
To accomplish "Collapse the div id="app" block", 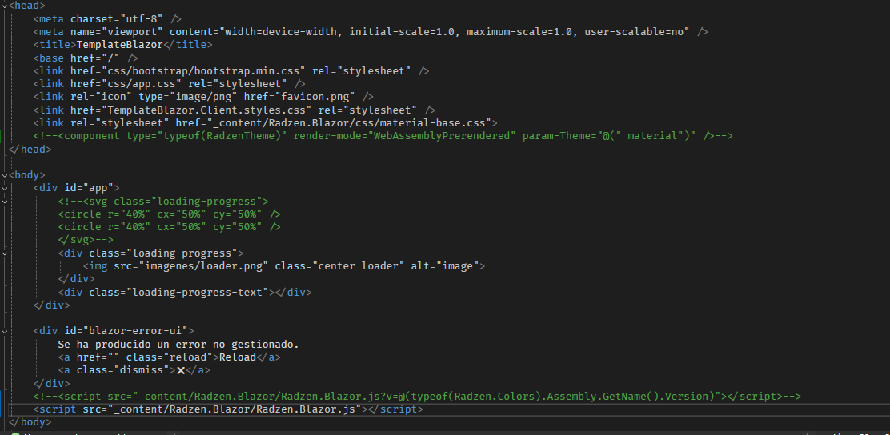I will (x=5, y=188).
